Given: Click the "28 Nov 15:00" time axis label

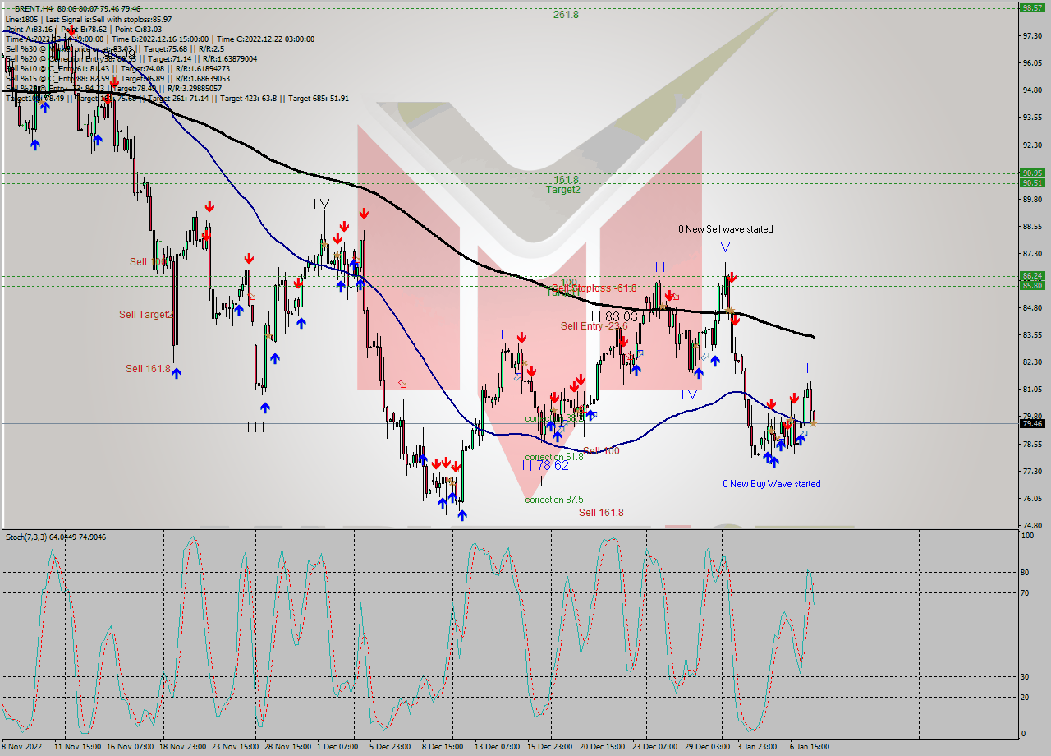Looking at the screenshot, I should [288, 747].
